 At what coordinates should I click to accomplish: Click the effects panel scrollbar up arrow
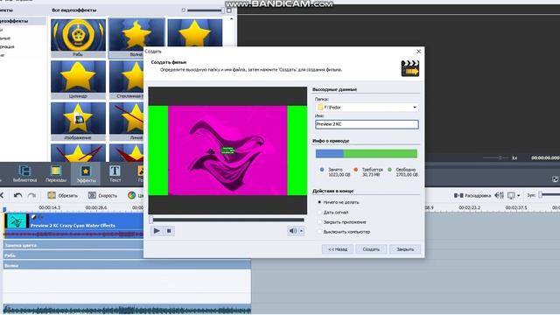coord(231,19)
